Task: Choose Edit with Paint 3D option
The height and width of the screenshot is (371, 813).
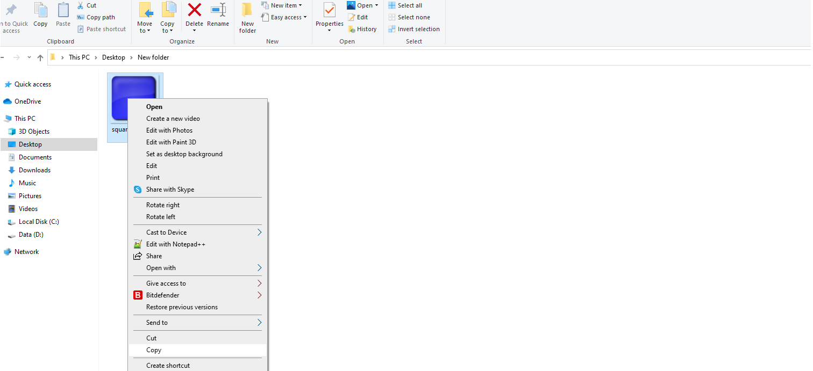Action: click(171, 142)
